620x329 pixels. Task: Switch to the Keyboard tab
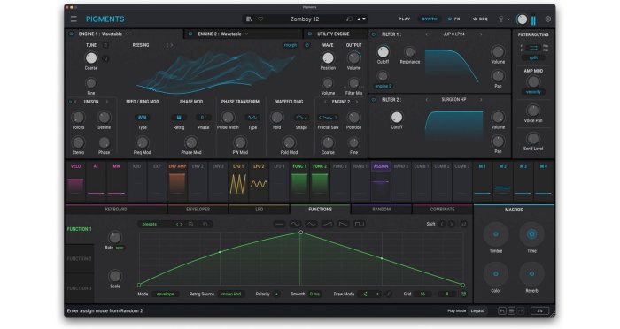tap(116, 210)
